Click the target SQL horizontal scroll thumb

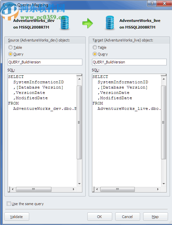click(118, 189)
